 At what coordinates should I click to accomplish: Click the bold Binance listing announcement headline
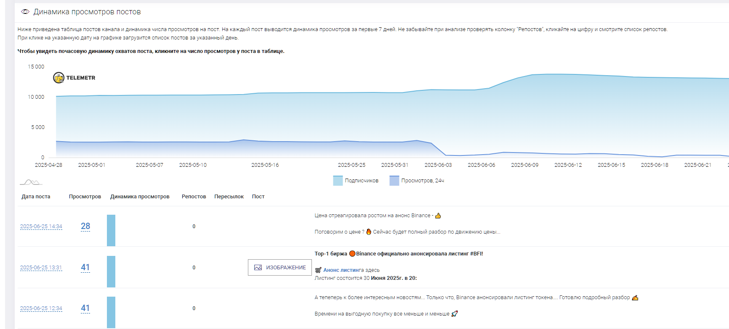[x=399, y=254]
